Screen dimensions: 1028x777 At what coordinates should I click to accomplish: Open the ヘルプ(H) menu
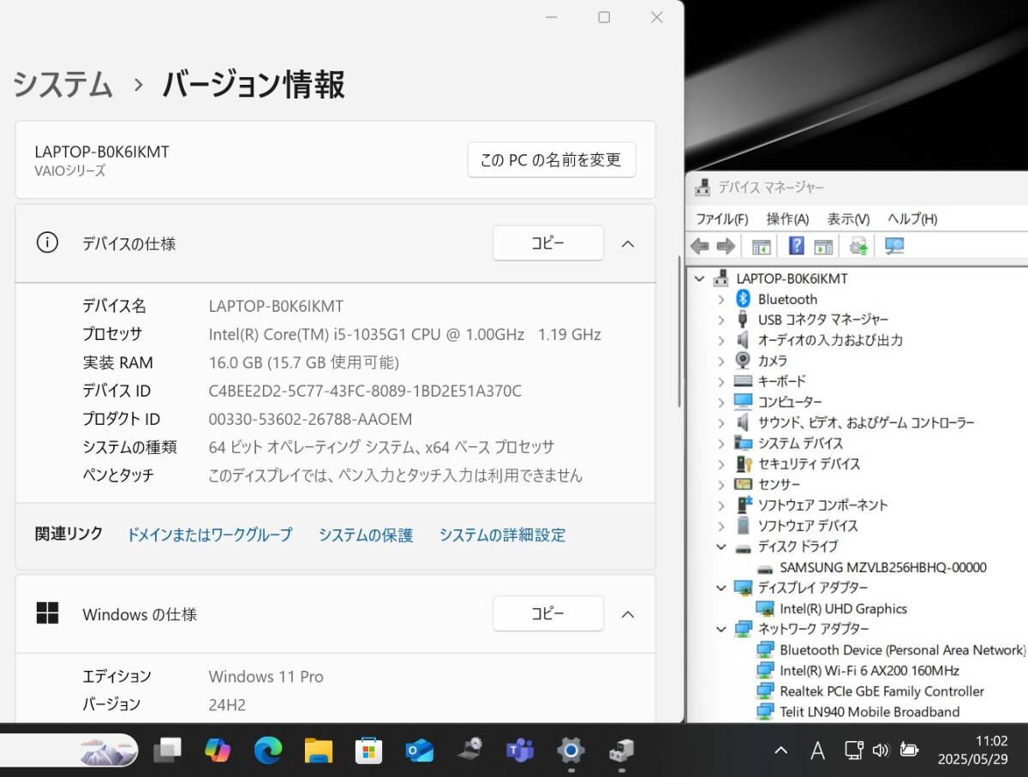[x=912, y=218]
